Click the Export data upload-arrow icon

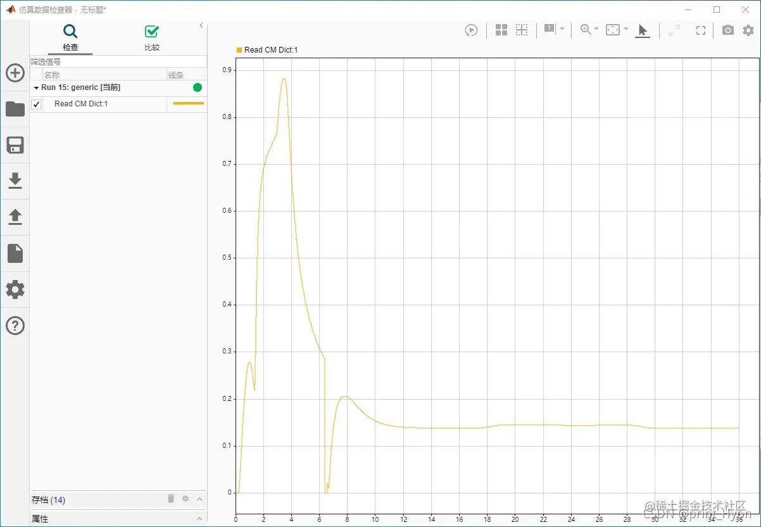(15, 217)
